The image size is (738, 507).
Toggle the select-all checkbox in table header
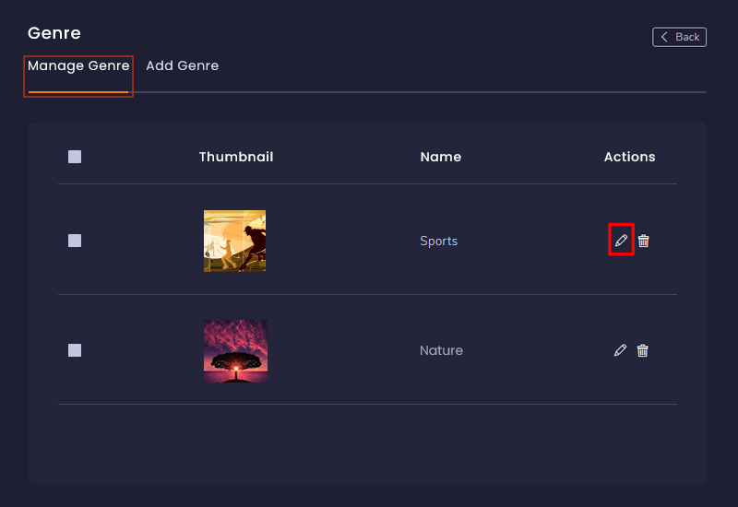(75, 157)
